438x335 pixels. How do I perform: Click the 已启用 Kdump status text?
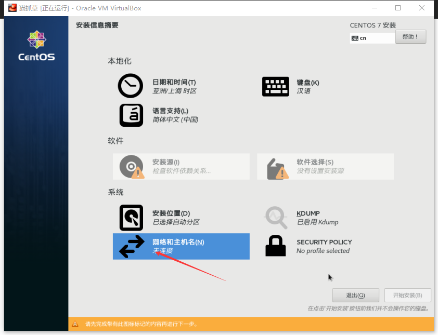317,222
